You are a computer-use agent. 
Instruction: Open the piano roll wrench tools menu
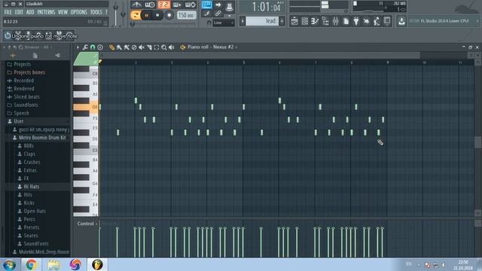click(85, 47)
